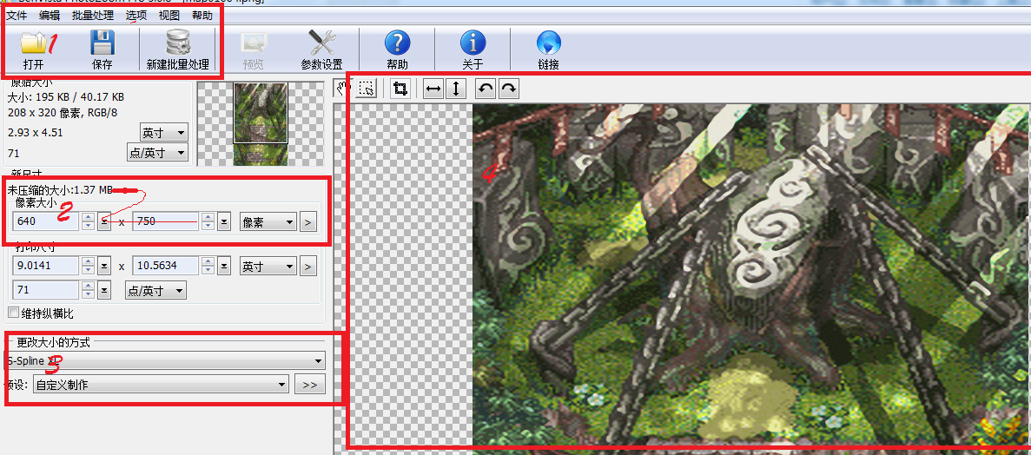Step the 10.5634 print height spinner
Viewport: 1031px width, 455px height.
[208, 267]
